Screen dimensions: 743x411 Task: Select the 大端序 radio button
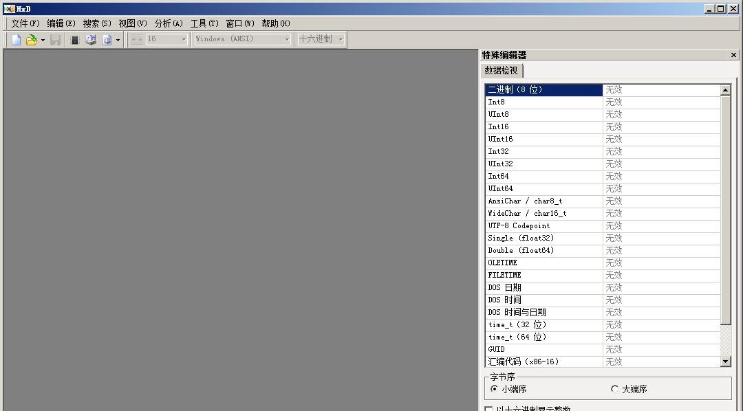point(614,389)
